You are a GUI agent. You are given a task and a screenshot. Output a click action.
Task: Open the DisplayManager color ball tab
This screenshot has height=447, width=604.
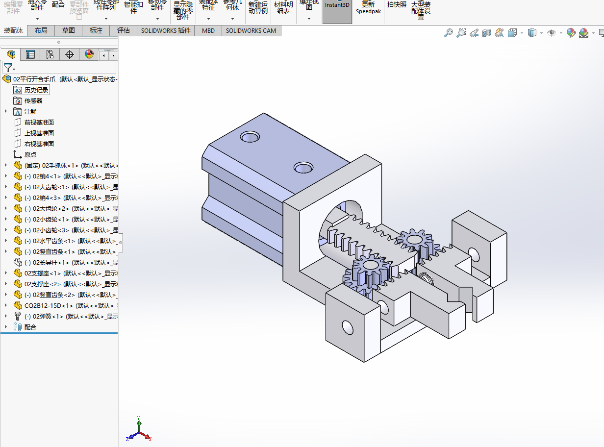(89, 54)
